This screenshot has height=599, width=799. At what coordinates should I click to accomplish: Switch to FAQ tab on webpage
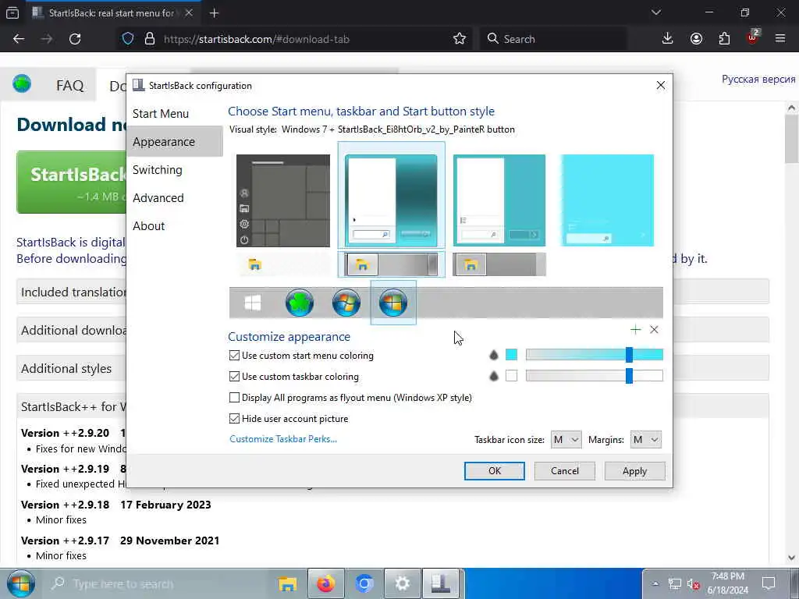coord(69,85)
